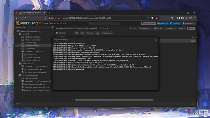Image resolution: width=210 pixels, height=118 pixels.
Task: Click the Not secure site warning
Action: coord(54,18)
